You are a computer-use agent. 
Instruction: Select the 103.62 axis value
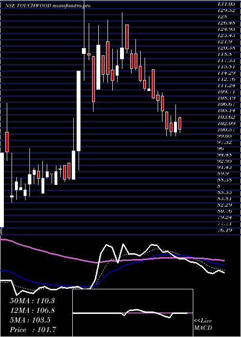227,117
